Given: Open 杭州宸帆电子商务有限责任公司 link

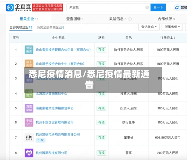Looking at the screenshot, I should tap(58, 134).
